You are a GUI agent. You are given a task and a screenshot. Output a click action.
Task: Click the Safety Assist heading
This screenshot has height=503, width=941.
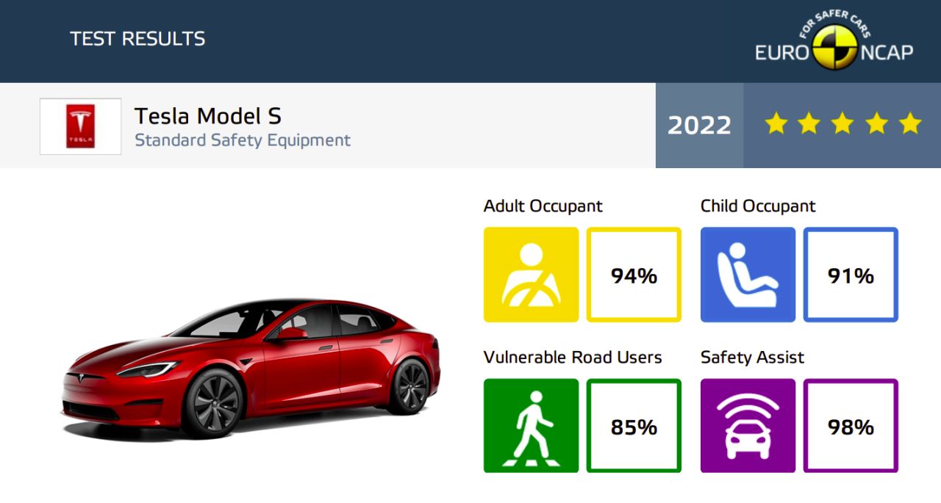click(x=752, y=358)
